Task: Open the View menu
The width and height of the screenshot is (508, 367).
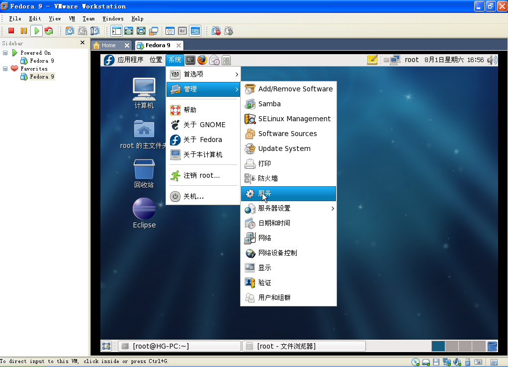Action: (x=55, y=18)
